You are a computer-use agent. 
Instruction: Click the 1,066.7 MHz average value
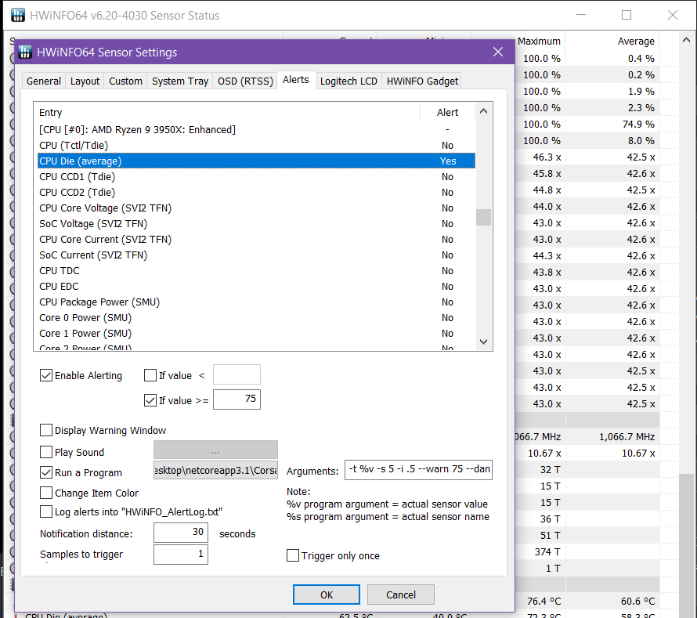(627, 436)
